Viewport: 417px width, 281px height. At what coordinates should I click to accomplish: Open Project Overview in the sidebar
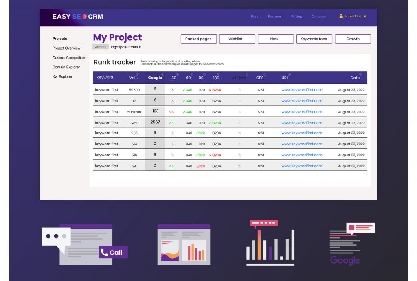(66, 48)
